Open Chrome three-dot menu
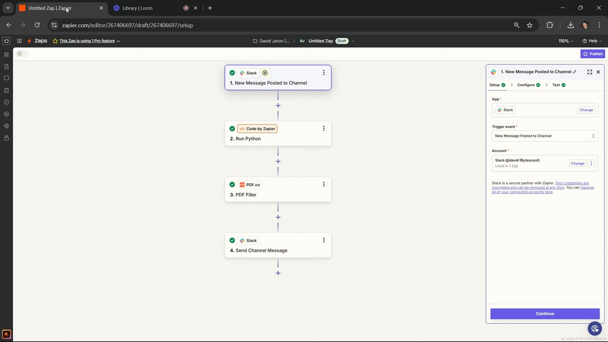 (x=598, y=25)
